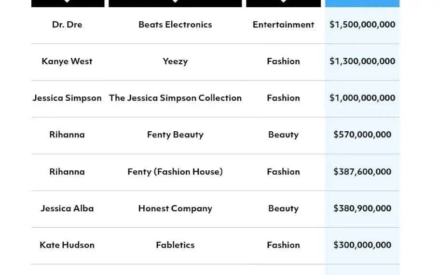The width and height of the screenshot is (439, 275).
Task: Click the $570,000,000 value cell
Action: (x=362, y=135)
